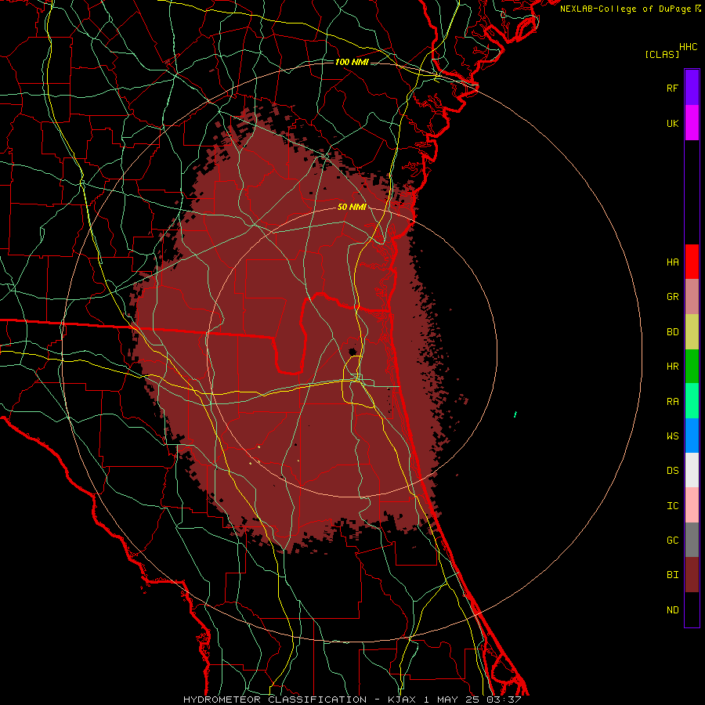Click the RA light green legend swatch
This screenshot has width=705, height=705.
(692, 401)
